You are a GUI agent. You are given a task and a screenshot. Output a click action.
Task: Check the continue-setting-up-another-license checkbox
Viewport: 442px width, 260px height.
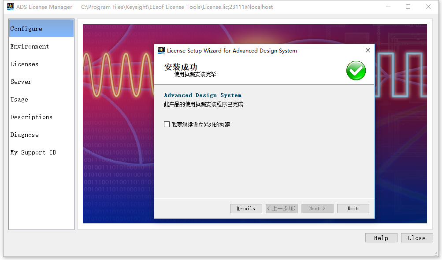(167, 124)
